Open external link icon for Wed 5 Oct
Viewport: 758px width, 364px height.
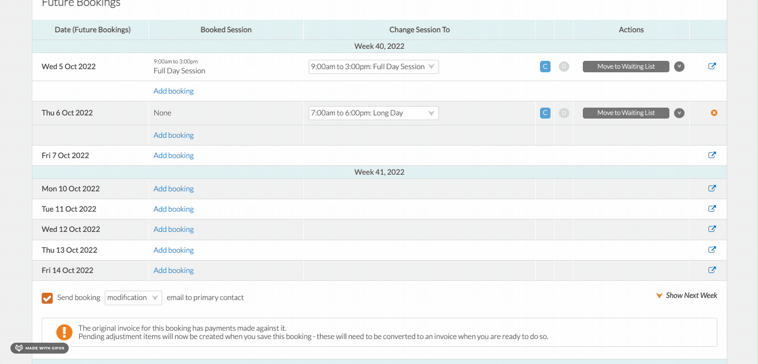tap(712, 66)
